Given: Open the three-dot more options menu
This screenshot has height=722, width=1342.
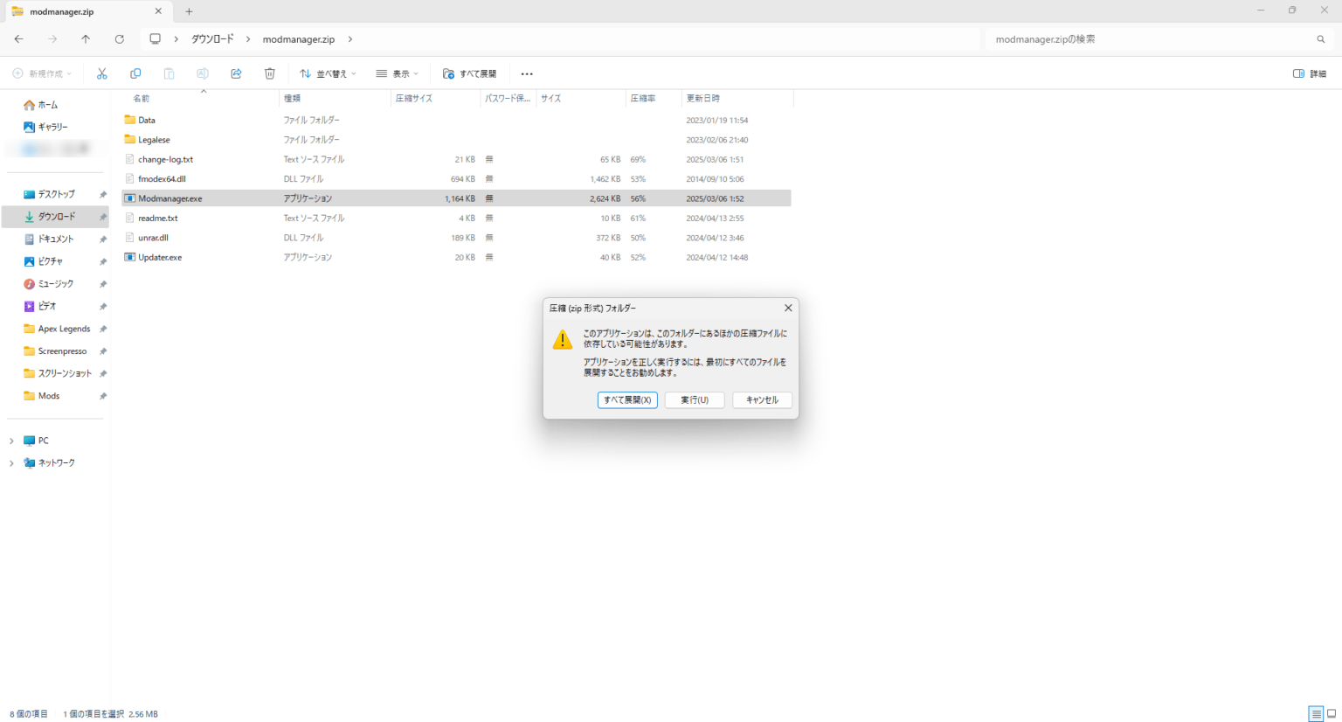Looking at the screenshot, I should tap(527, 74).
